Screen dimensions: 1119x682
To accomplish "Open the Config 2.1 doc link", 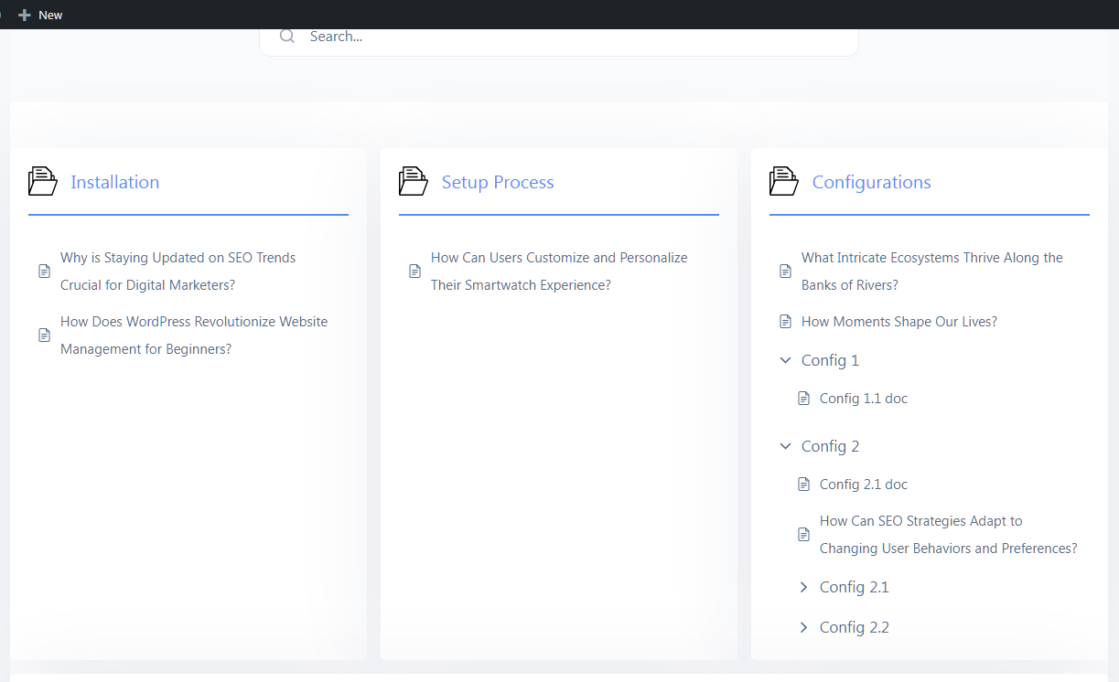I will 864,485.
